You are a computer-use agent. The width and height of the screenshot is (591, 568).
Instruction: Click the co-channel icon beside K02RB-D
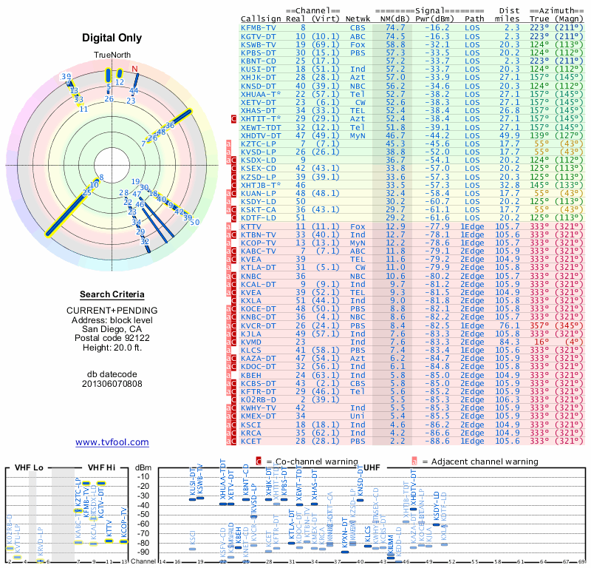(x=233, y=399)
